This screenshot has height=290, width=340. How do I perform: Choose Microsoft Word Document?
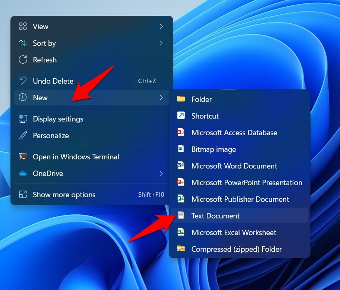(240, 166)
